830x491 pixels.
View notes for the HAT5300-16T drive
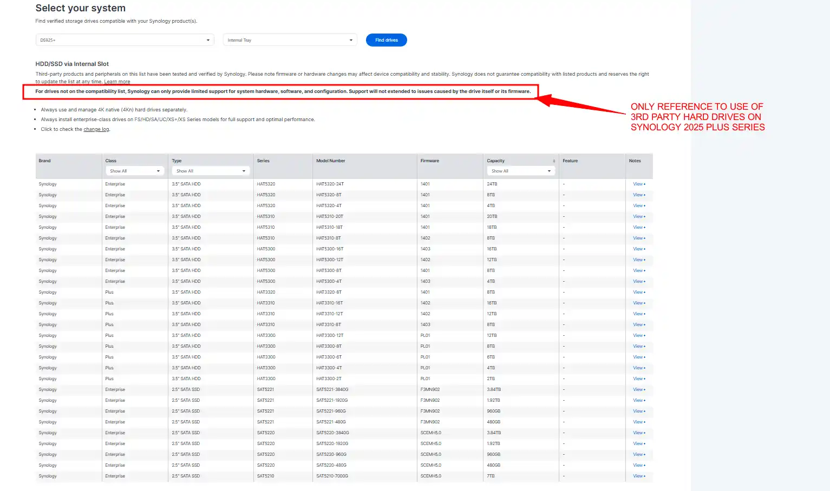pos(638,249)
